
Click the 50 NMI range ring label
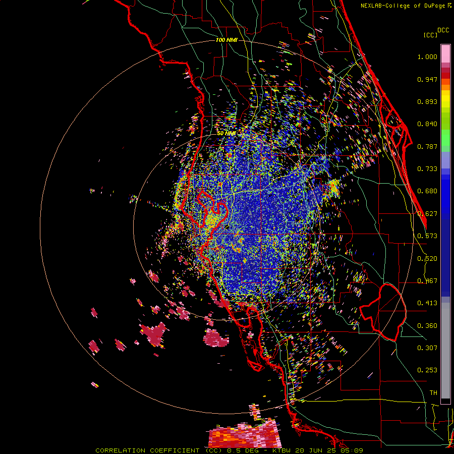(x=226, y=134)
